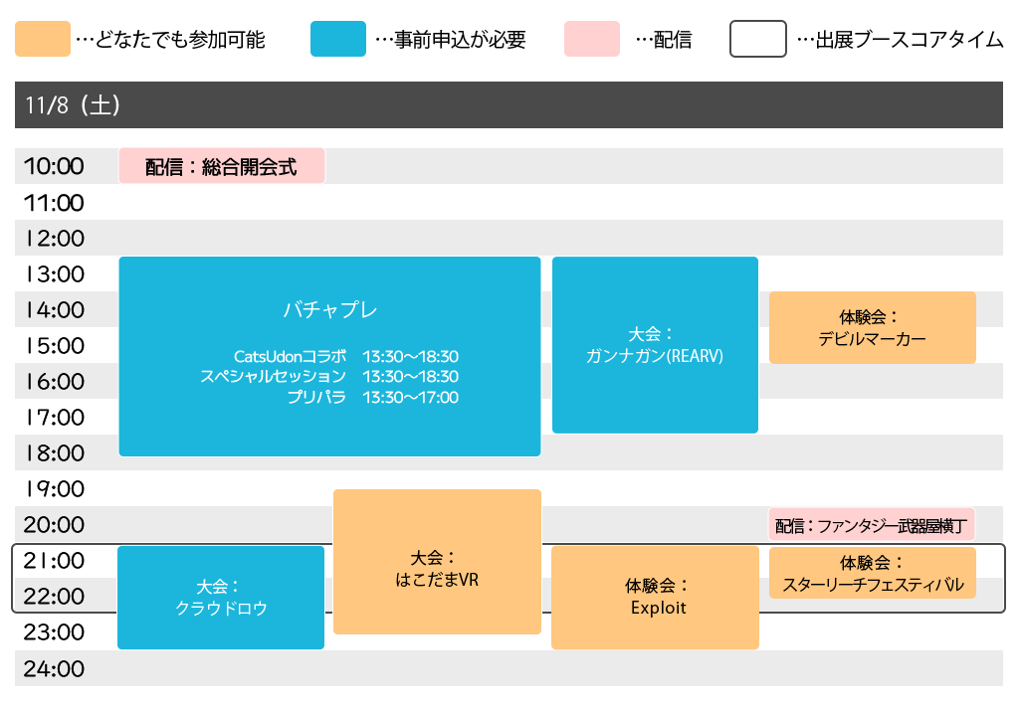Viewport: 1019px width, 716px height.
Task: Open the ファンタジー武器屋横丁 stream event
Action: tap(872, 525)
